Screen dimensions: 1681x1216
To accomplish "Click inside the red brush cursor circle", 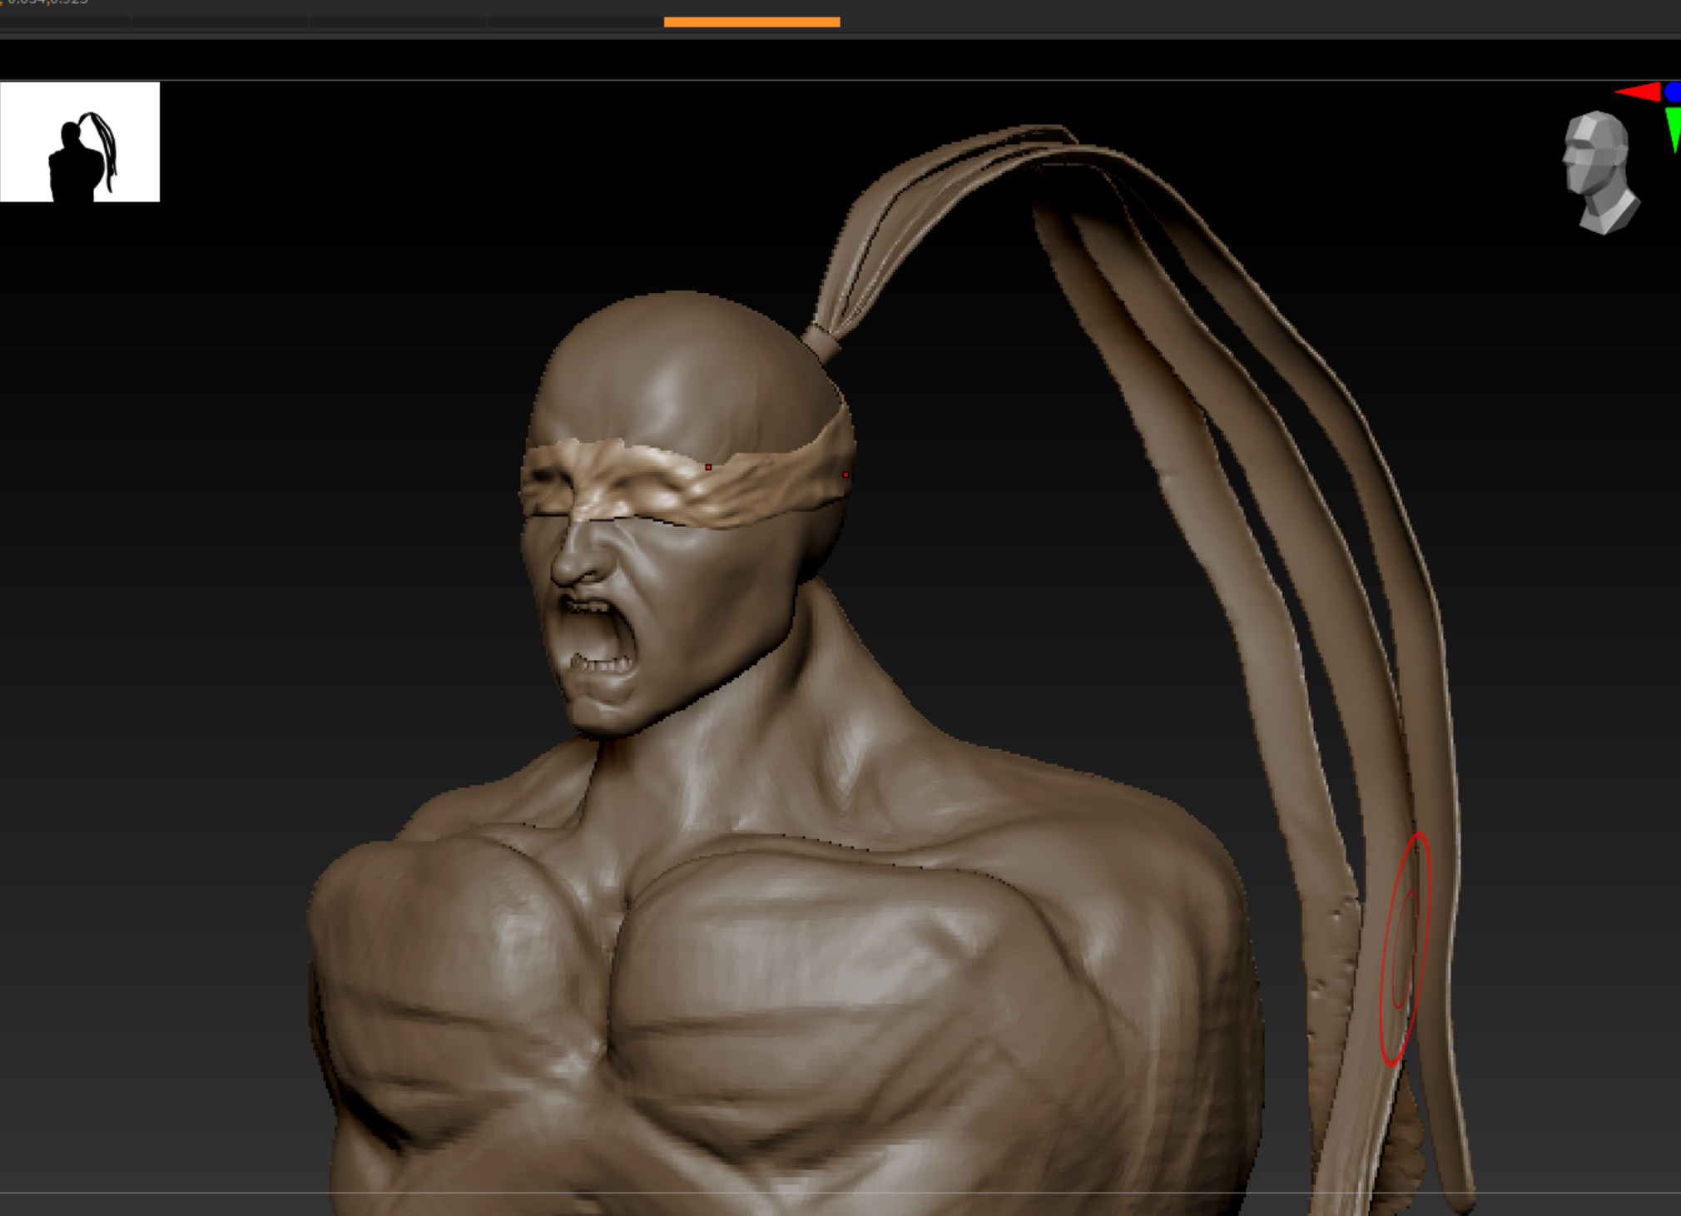I will coord(1405,949).
